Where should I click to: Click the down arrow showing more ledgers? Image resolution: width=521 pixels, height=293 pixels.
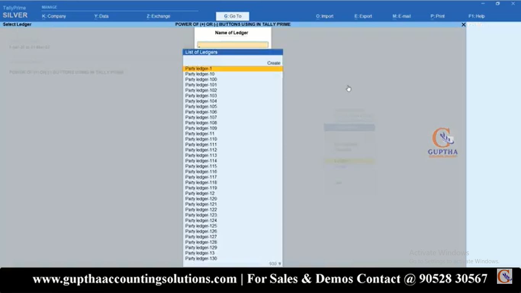(x=280, y=264)
